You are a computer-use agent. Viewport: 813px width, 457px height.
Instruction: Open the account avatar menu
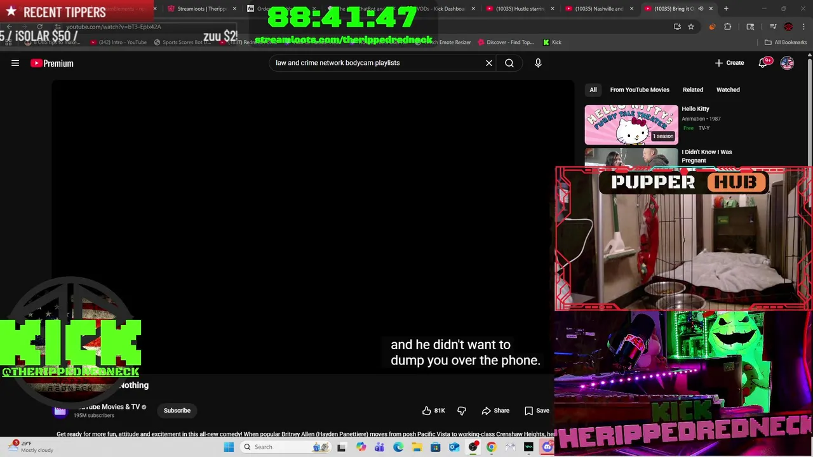coord(787,63)
